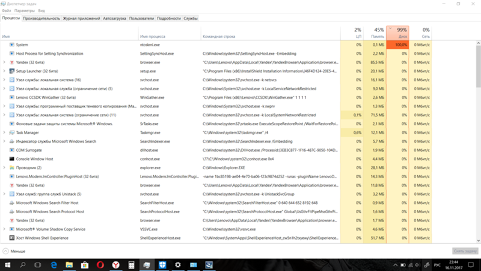Screen dimensions: 481x271
Task: Open the Windows Start menu
Action: point(7,265)
